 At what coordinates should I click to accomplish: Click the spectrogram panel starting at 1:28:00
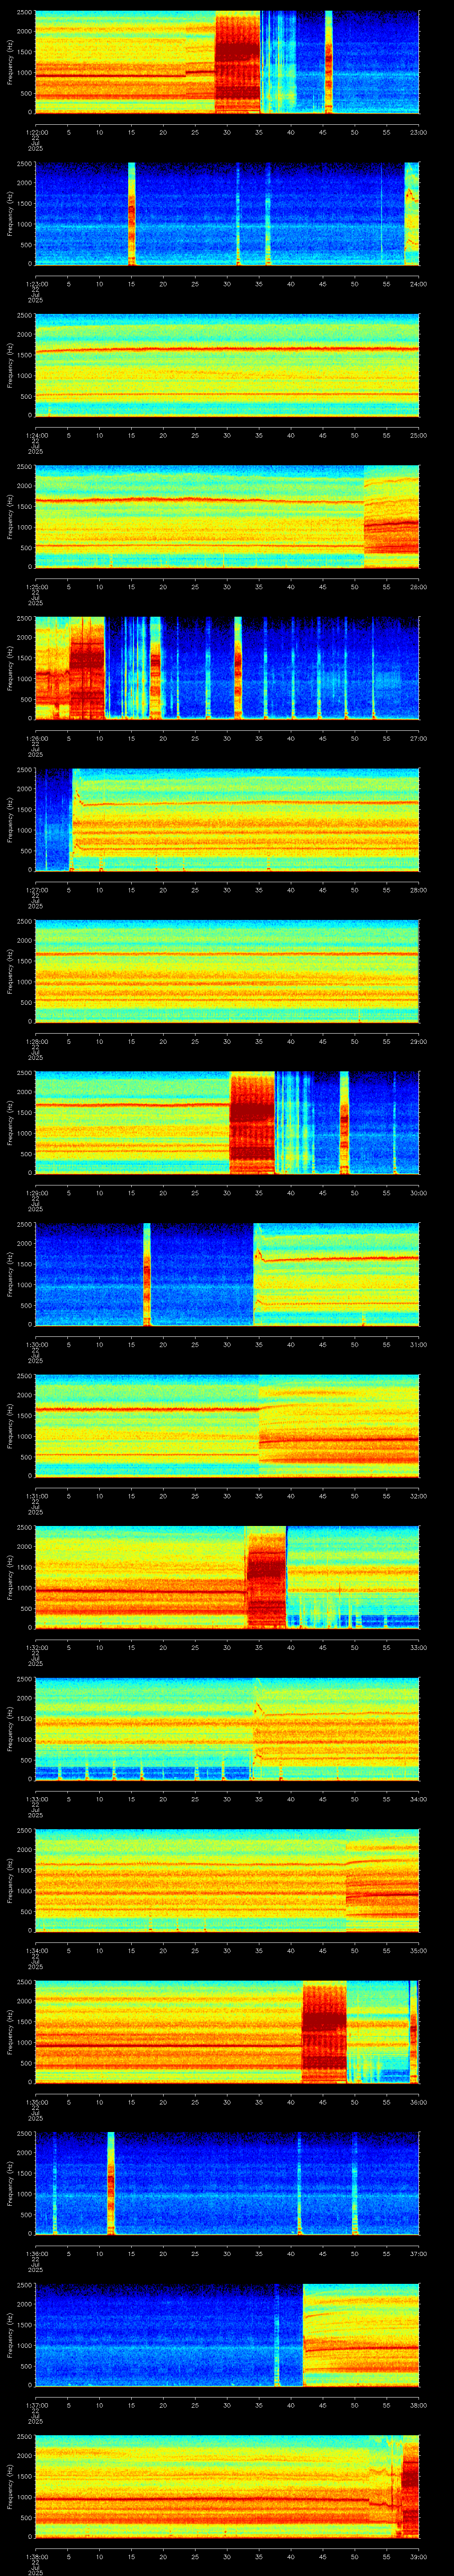[227, 971]
